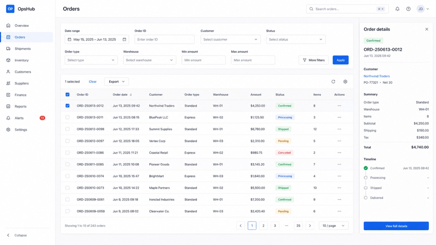This screenshot has width=436, height=245.
Task: Toggle the select-all header checkbox
Action: pyautogui.click(x=67, y=95)
